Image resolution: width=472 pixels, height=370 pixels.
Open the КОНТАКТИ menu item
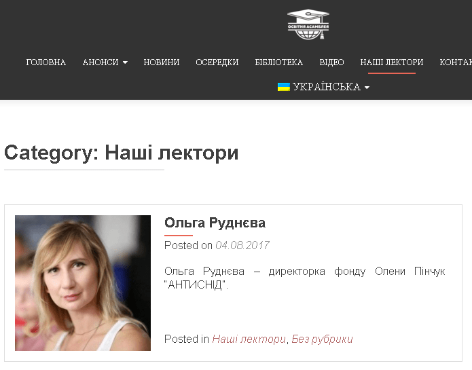tap(456, 62)
